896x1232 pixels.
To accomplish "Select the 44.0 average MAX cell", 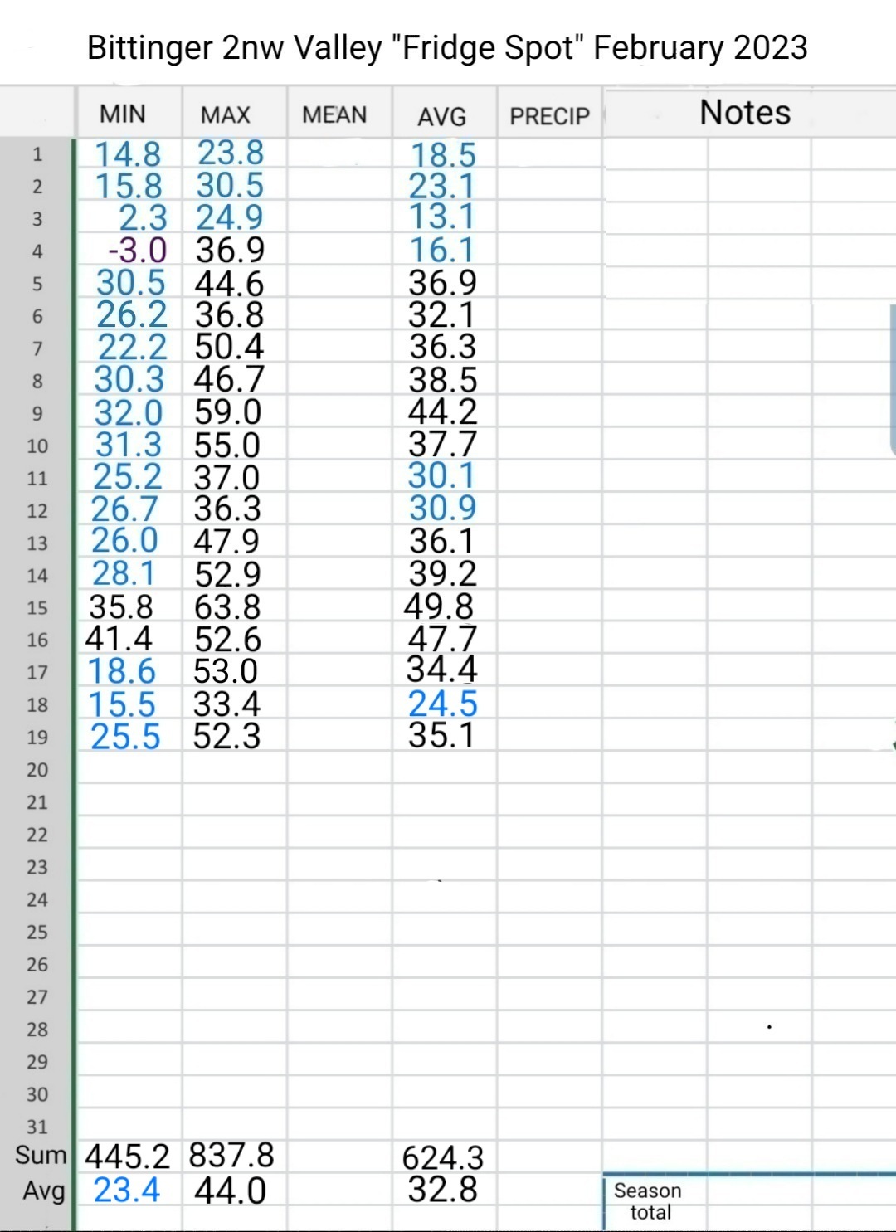I will point(230,1191).
